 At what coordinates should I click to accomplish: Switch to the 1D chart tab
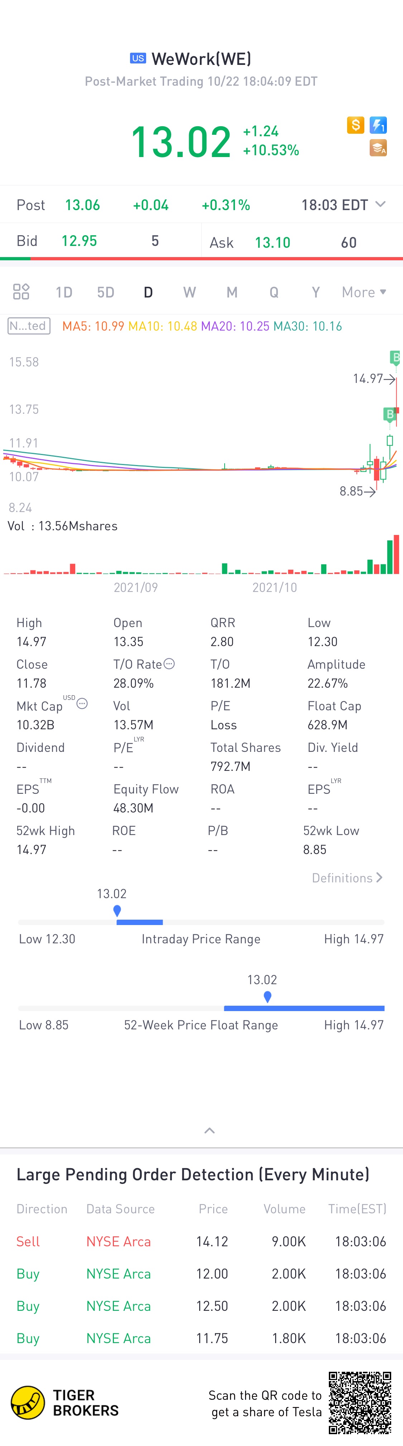pos(64,292)
